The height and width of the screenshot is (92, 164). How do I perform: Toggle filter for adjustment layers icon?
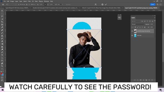point(145,21)
